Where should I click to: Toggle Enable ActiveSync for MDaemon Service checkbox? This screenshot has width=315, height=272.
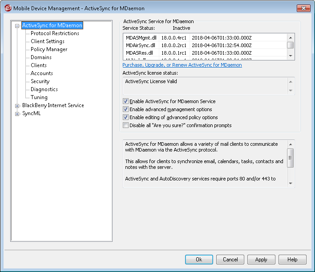[125, 101]
